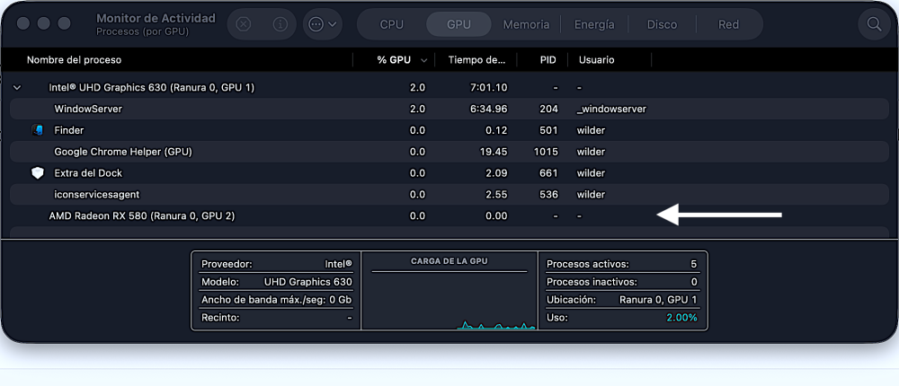Collapse the Intel UHD Graphics 630 group
Image resolution: width=899 pixels, height=386 pixels.
(x=17, y=88)
